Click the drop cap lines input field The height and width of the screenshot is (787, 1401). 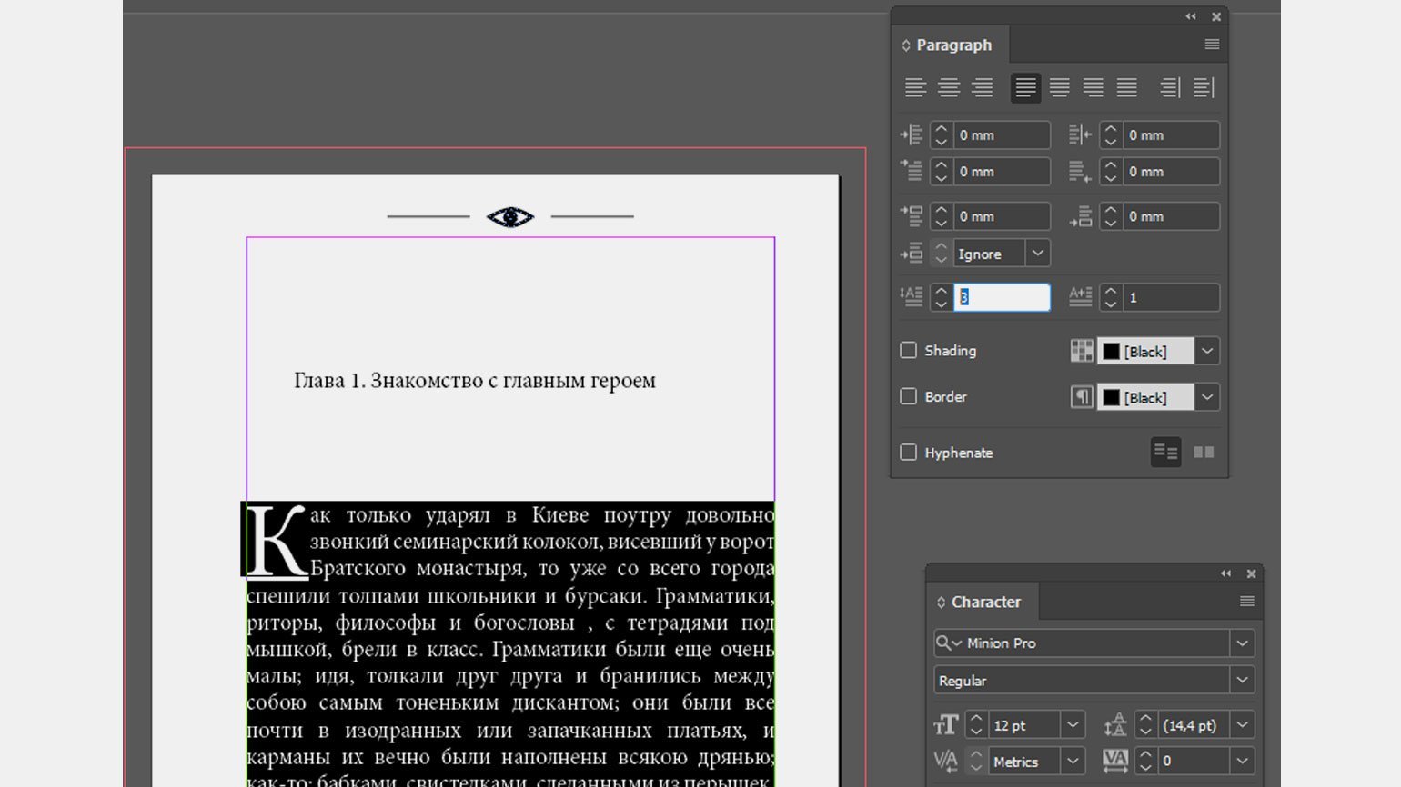[x=1001, y=298]
